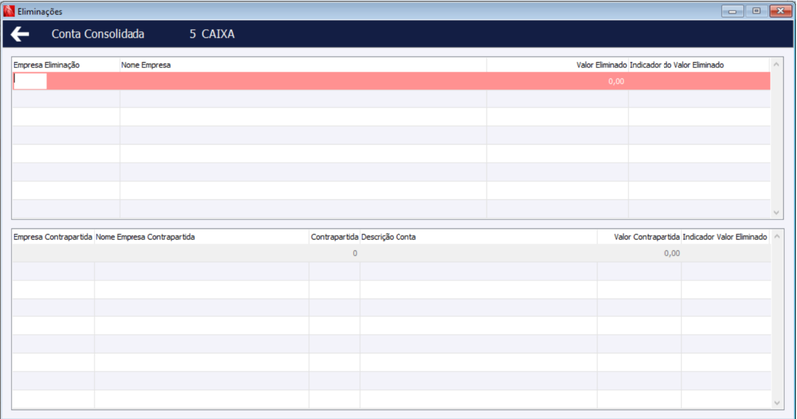This screenshot has width=797, height=419.
Task: Select the Contrapartida cell showing 0
Action: pos(334,253)
